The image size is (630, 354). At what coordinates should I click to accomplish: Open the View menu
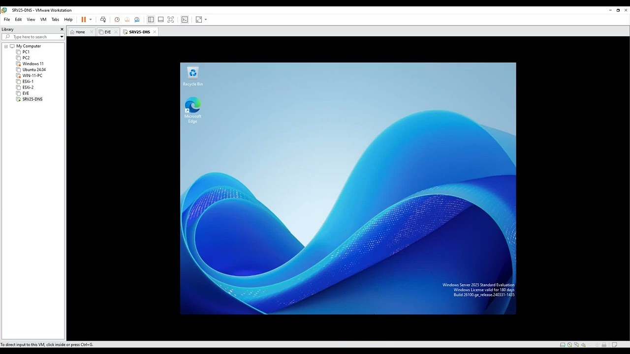coord(31,20)
